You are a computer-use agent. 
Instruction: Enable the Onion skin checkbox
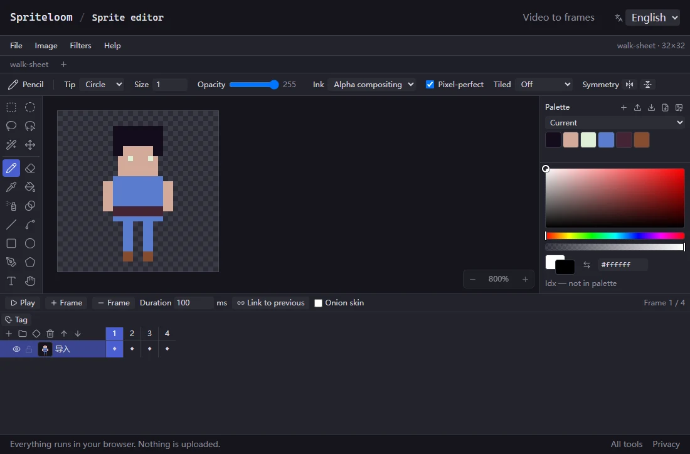pyautogui.click(x=318, y=303)
